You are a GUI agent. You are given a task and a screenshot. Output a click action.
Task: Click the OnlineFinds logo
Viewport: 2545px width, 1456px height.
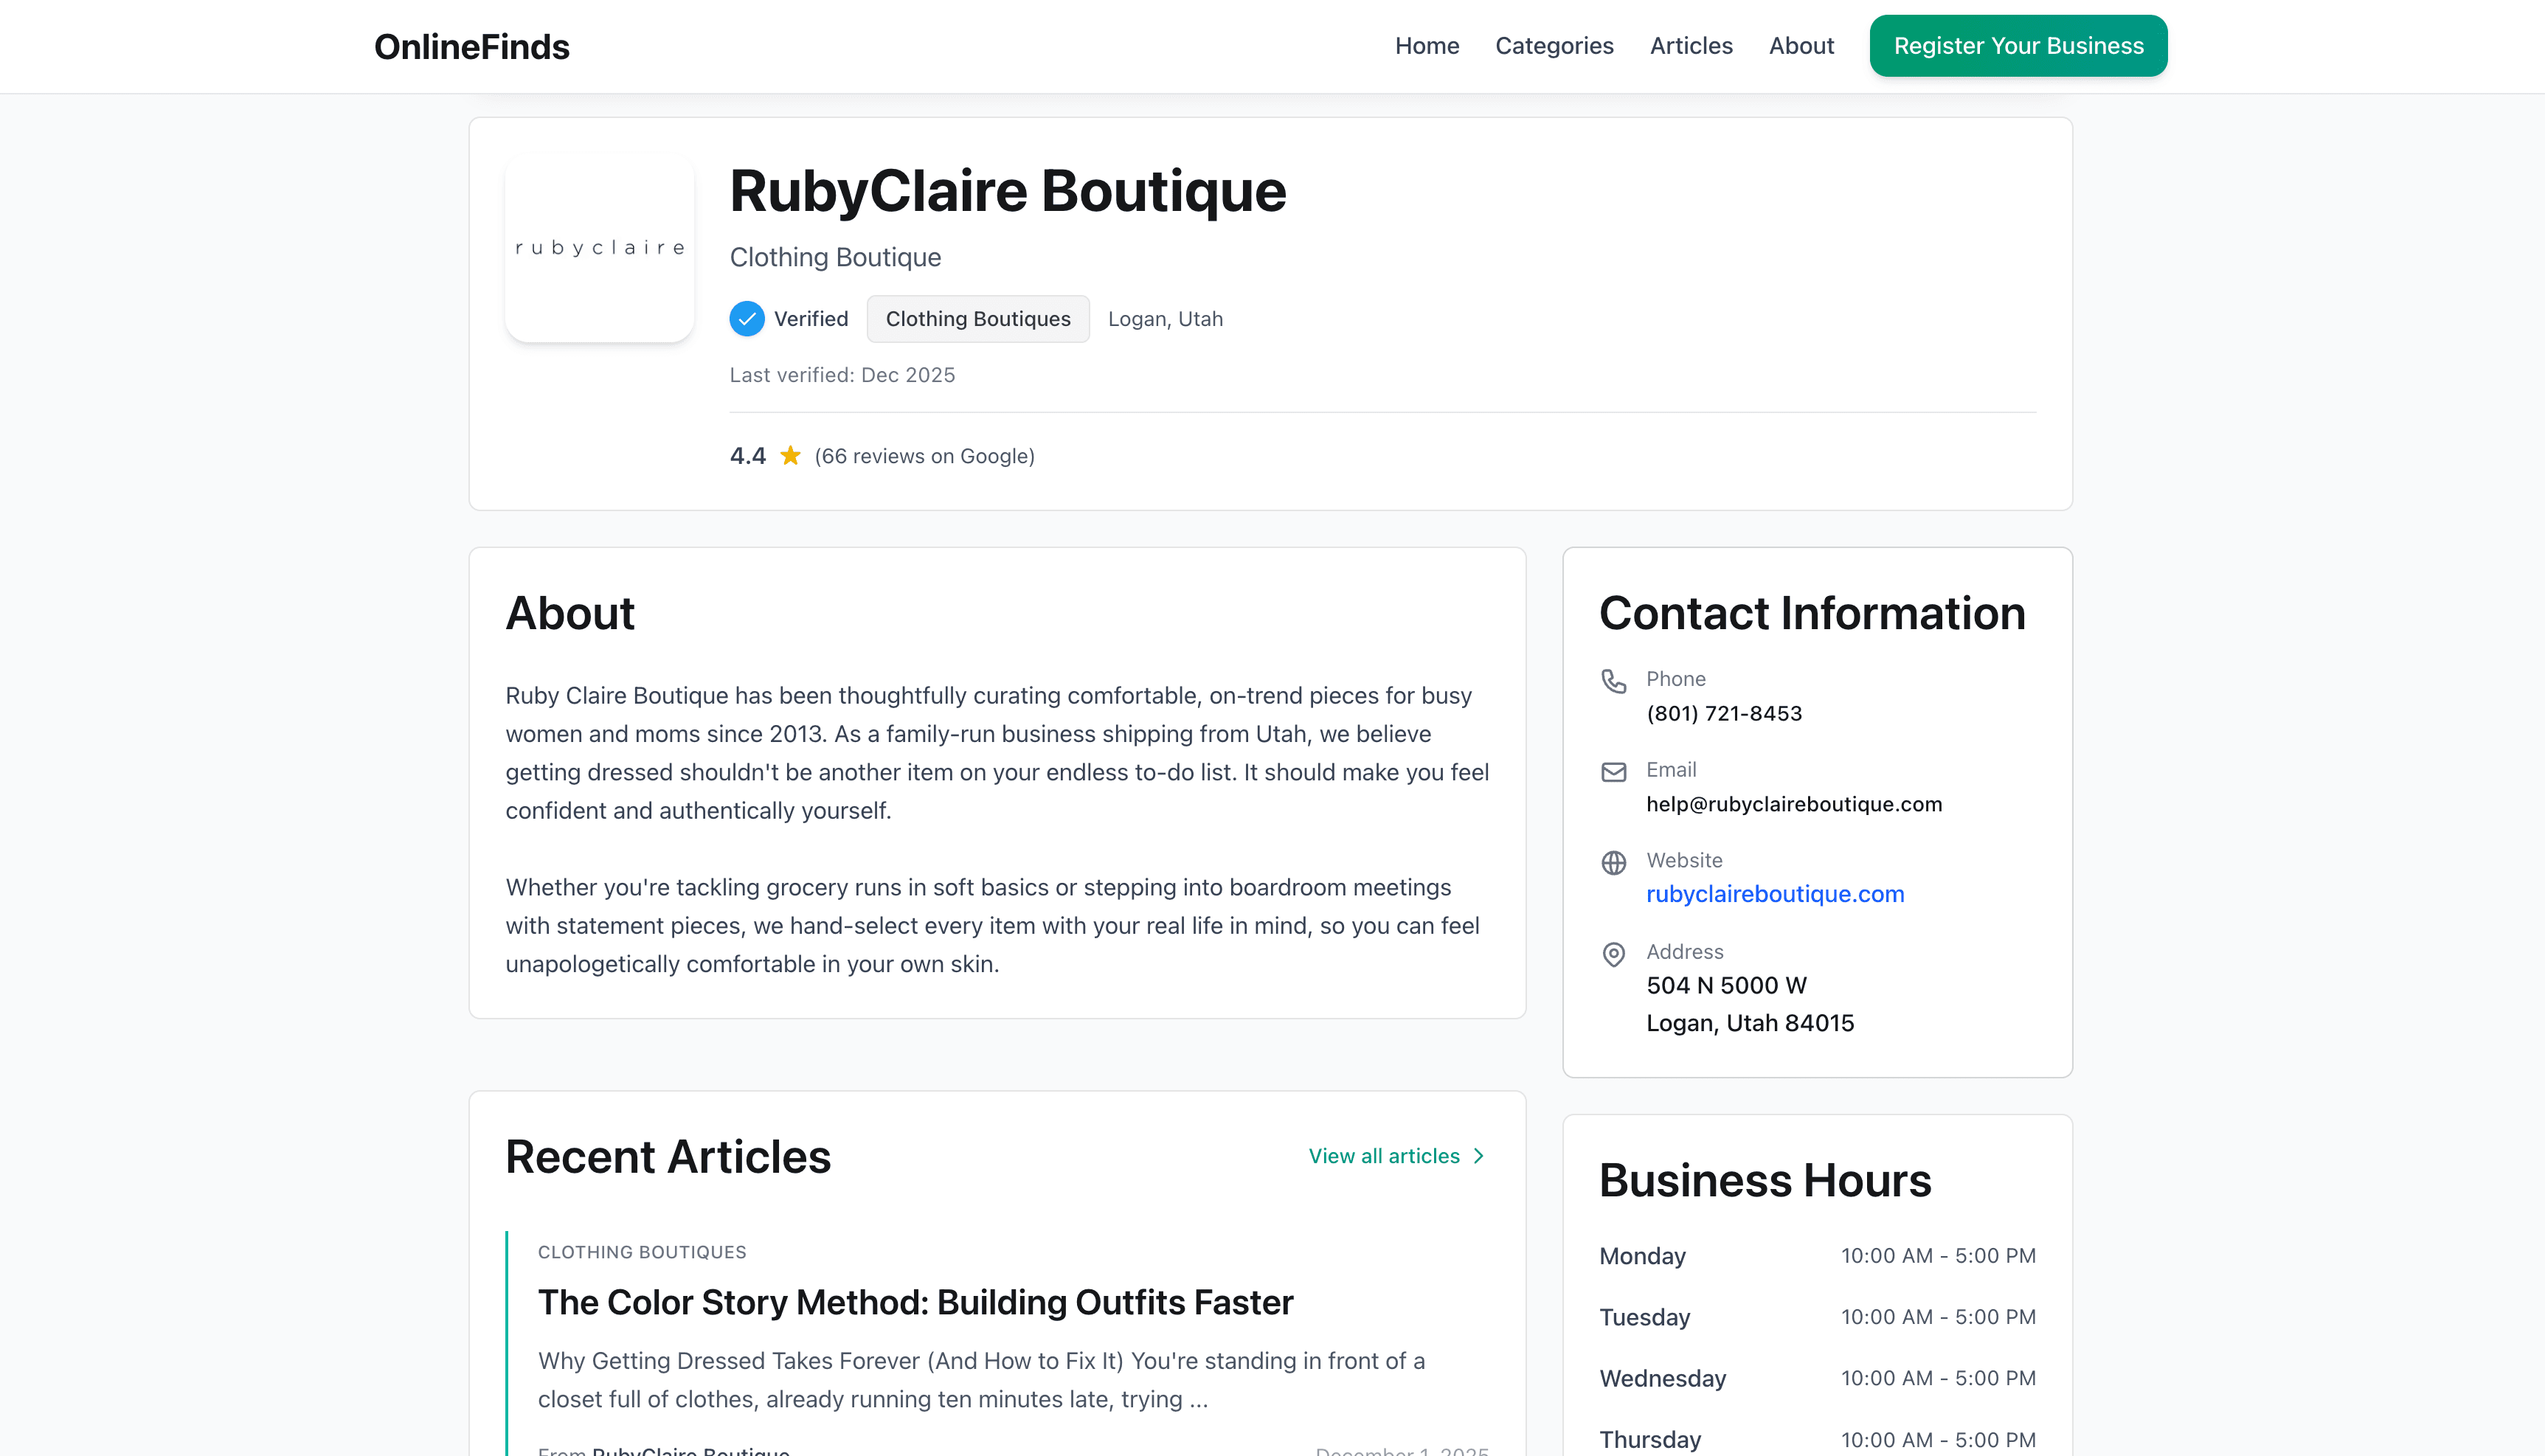(471, 46)
